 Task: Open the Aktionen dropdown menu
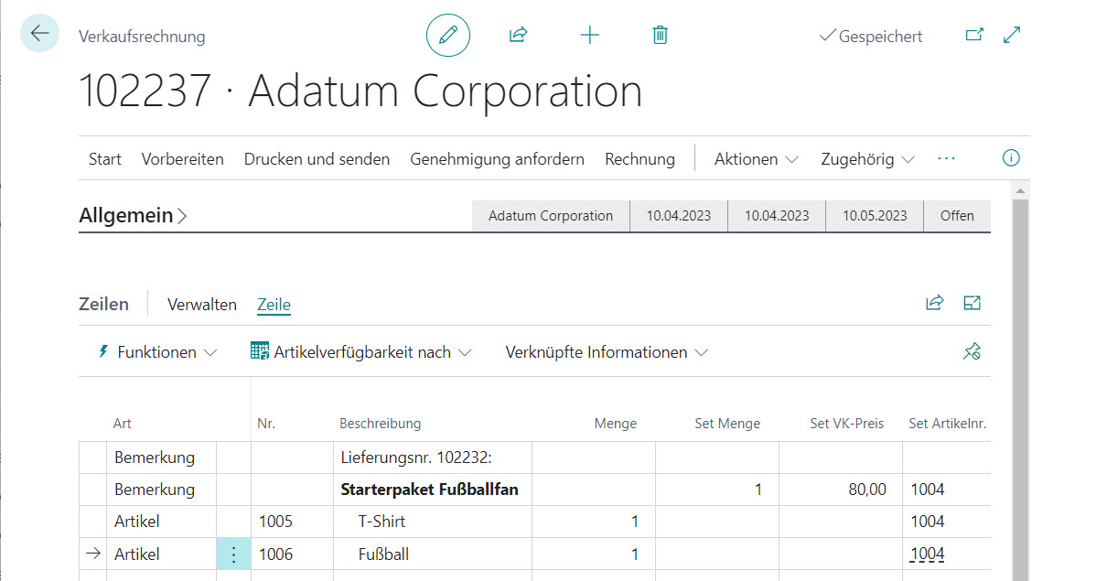tap(756, 159)
